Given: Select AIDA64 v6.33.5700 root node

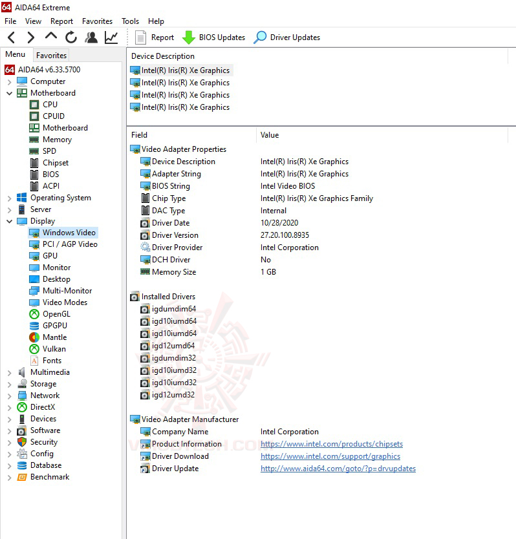Looking at the screenshot, I should pos(49,70).
